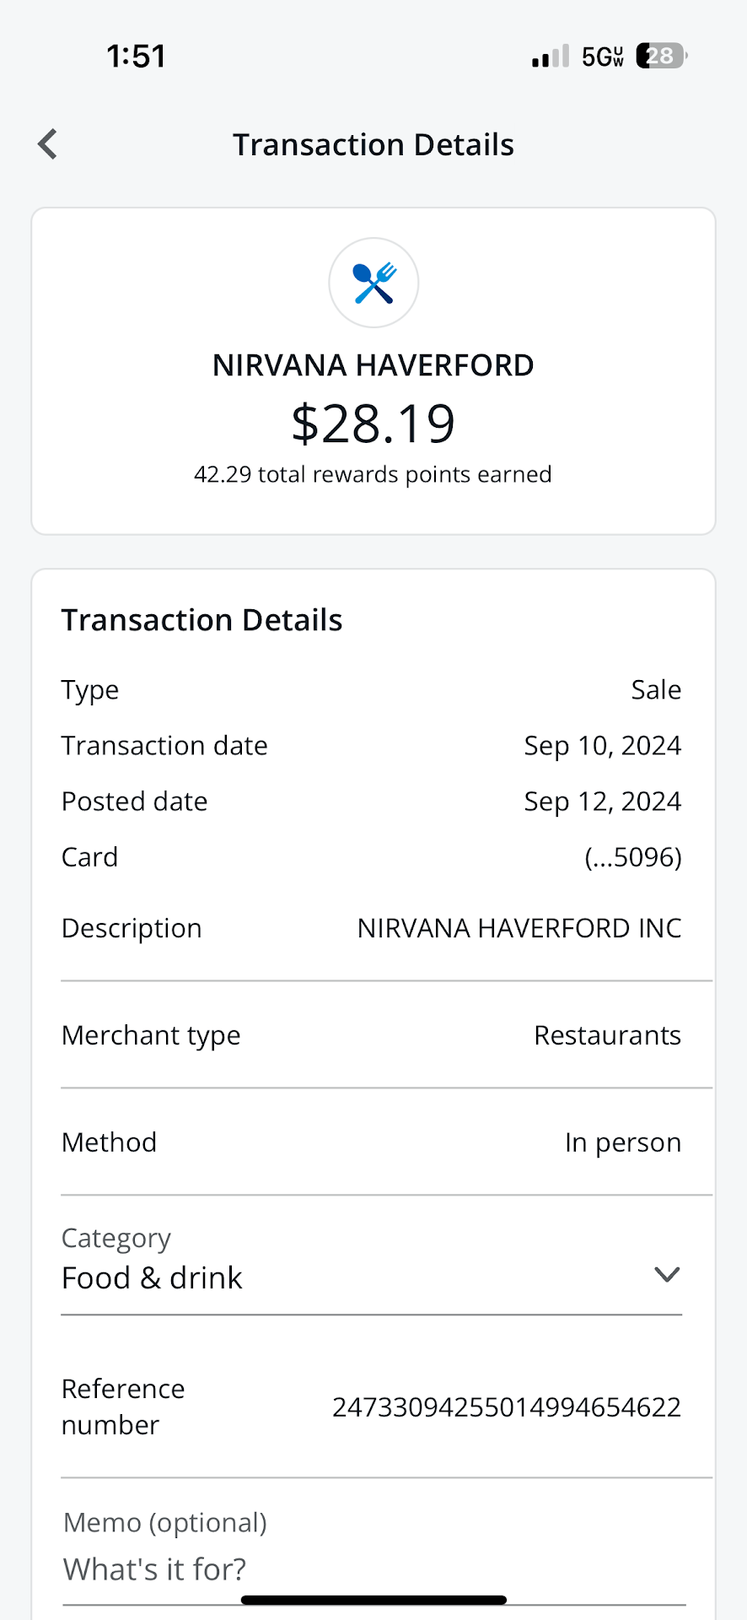Expand the Category dropdown chevron
The image size is (747, 1620).
(667, 1275)
